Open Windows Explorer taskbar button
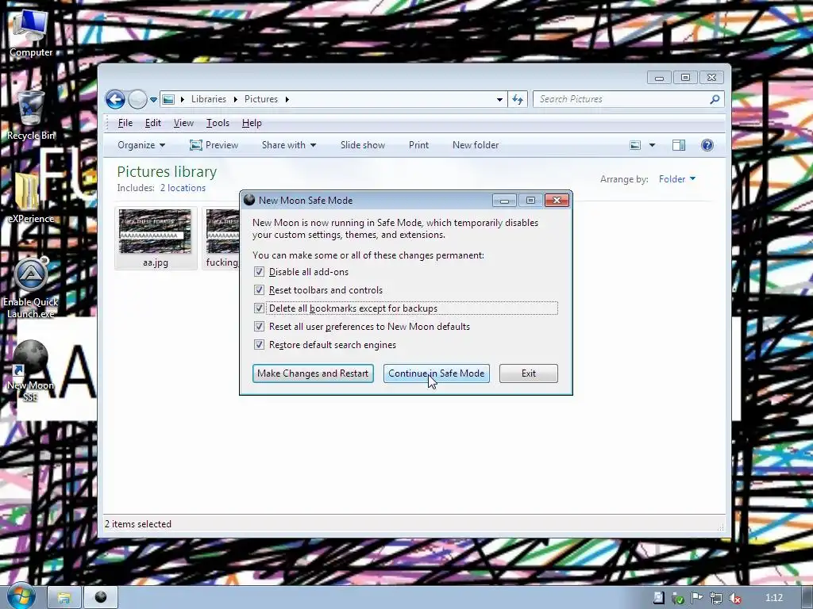 click(x=64, y=598)
